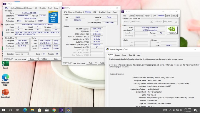Open Bench tab in the Graphics window
The height and width of the screenshot is (113, 200).
point(168,16)
